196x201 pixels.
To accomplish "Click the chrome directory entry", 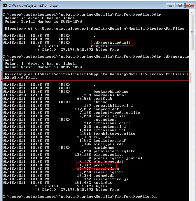I will click(x=100, y=102).
